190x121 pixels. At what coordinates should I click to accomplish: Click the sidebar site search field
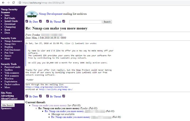point(13,102)
